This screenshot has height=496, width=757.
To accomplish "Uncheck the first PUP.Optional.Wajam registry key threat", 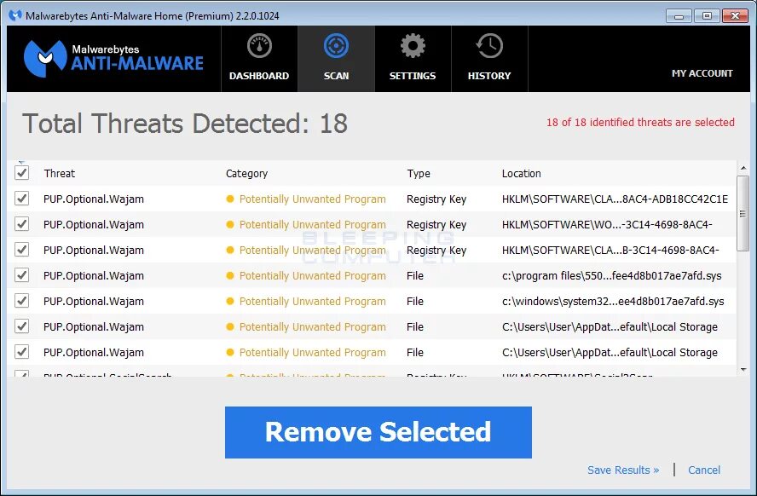I will 22,199.
